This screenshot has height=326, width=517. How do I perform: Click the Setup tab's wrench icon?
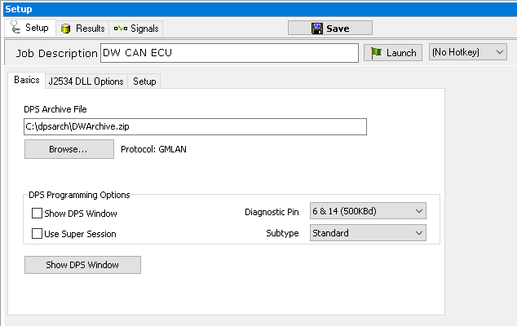15,28
